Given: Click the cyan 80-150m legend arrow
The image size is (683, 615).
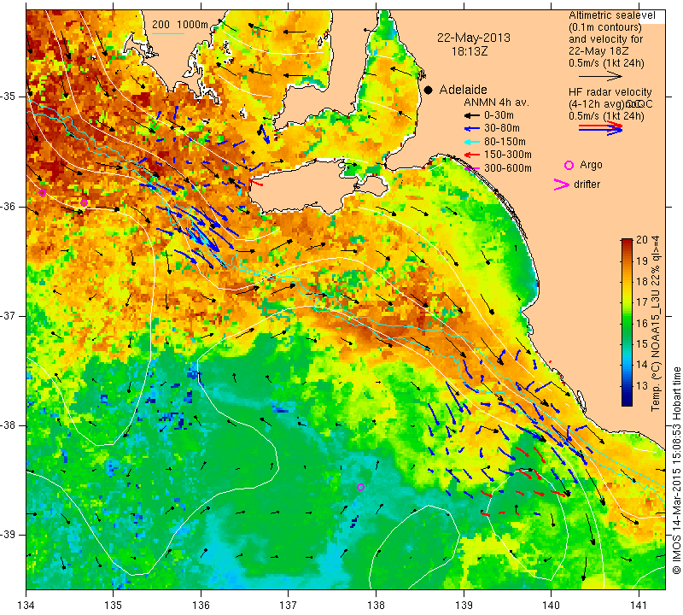Looking at the screenshot, I should click(x=472, y=142).
